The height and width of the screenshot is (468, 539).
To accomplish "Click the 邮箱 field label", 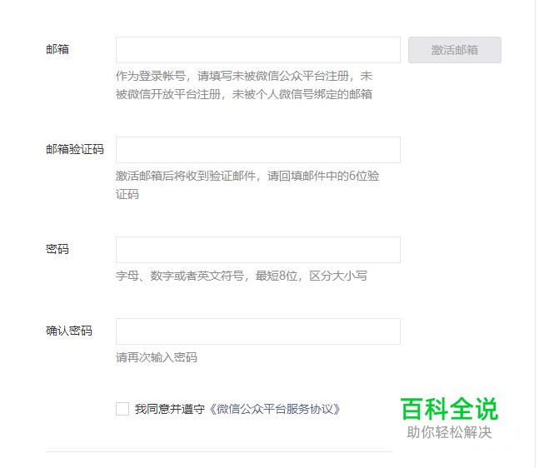I will (57, 49).
